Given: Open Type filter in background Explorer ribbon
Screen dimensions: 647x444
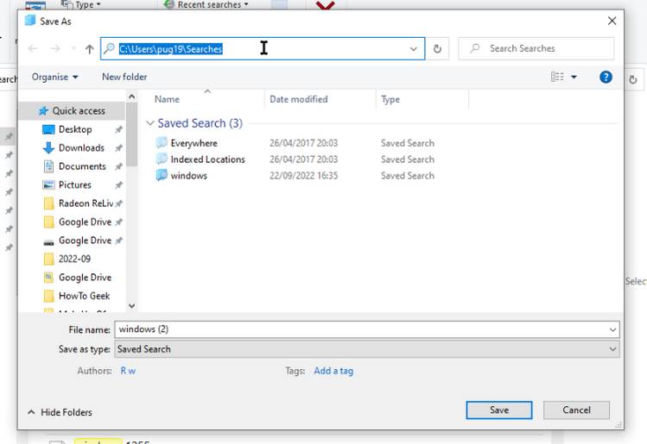Looking at the screenshot, I should [x=81, y=4].
